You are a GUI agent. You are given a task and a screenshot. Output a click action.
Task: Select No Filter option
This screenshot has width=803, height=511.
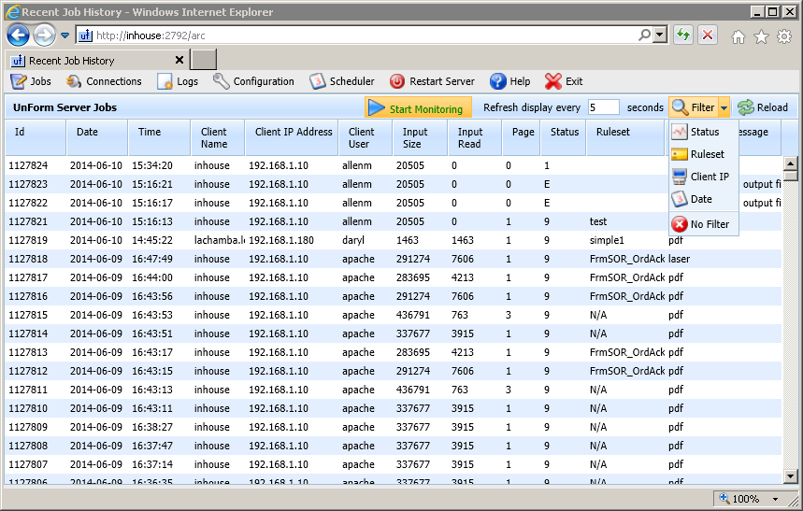click(x=709, y=224)
